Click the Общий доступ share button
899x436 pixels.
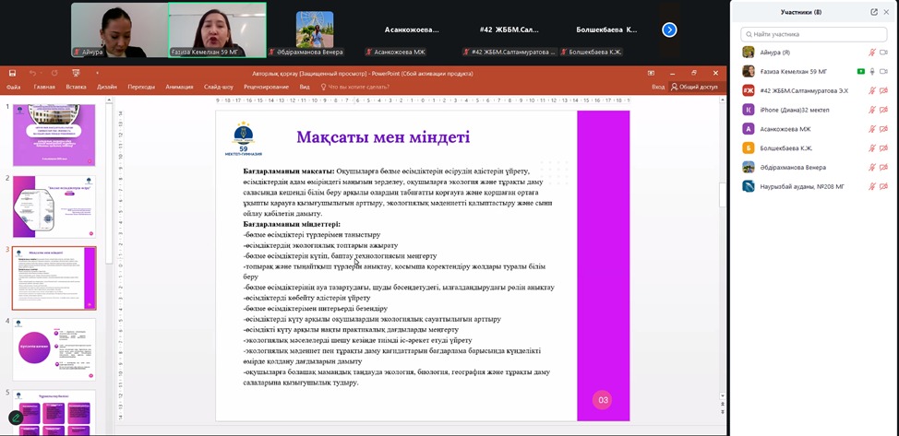(x=694, y=87)
